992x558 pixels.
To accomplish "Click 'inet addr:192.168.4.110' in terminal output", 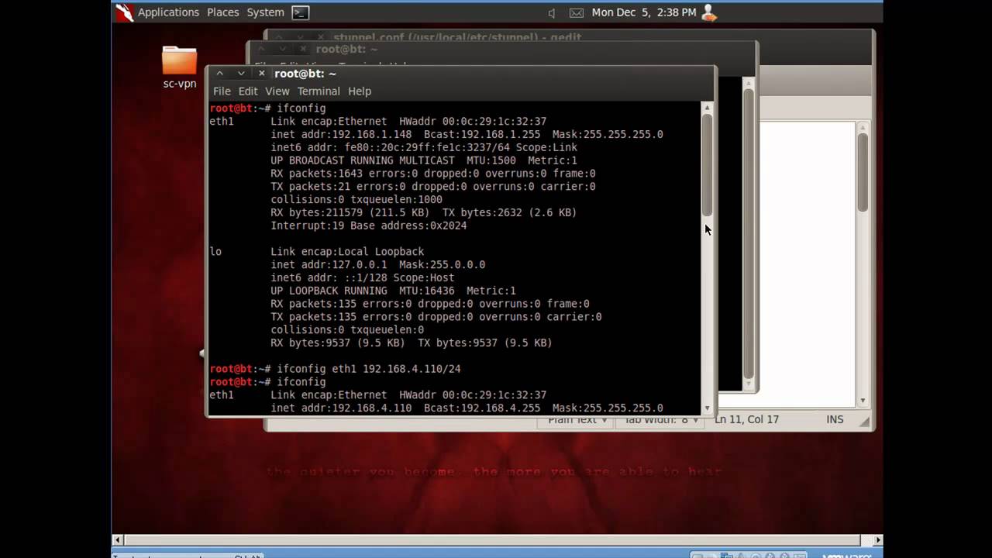I will point(341,408).
